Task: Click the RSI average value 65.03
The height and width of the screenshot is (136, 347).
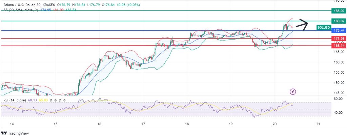Action: 43,100
